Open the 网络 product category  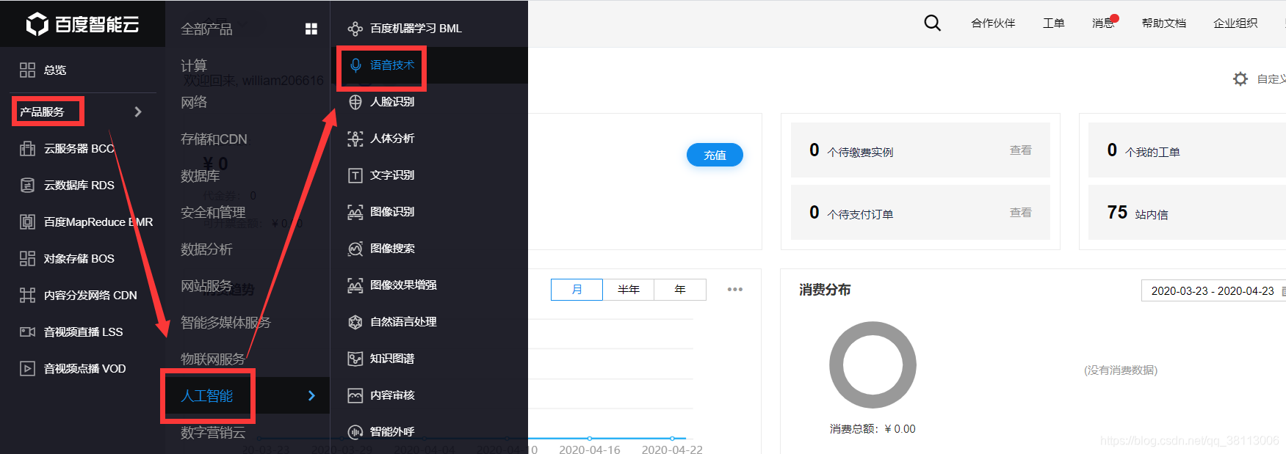point(194,102)
